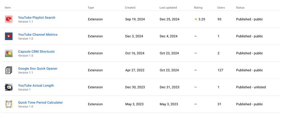Open the YouTube Actual Length link
Image resolution: width=281 pixels, height=115 pixels.
pos(36,86)
